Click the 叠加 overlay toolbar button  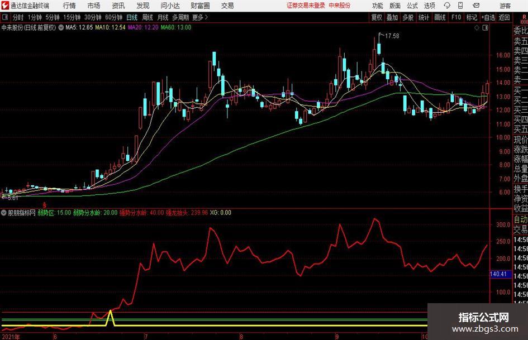click(392, 17)
